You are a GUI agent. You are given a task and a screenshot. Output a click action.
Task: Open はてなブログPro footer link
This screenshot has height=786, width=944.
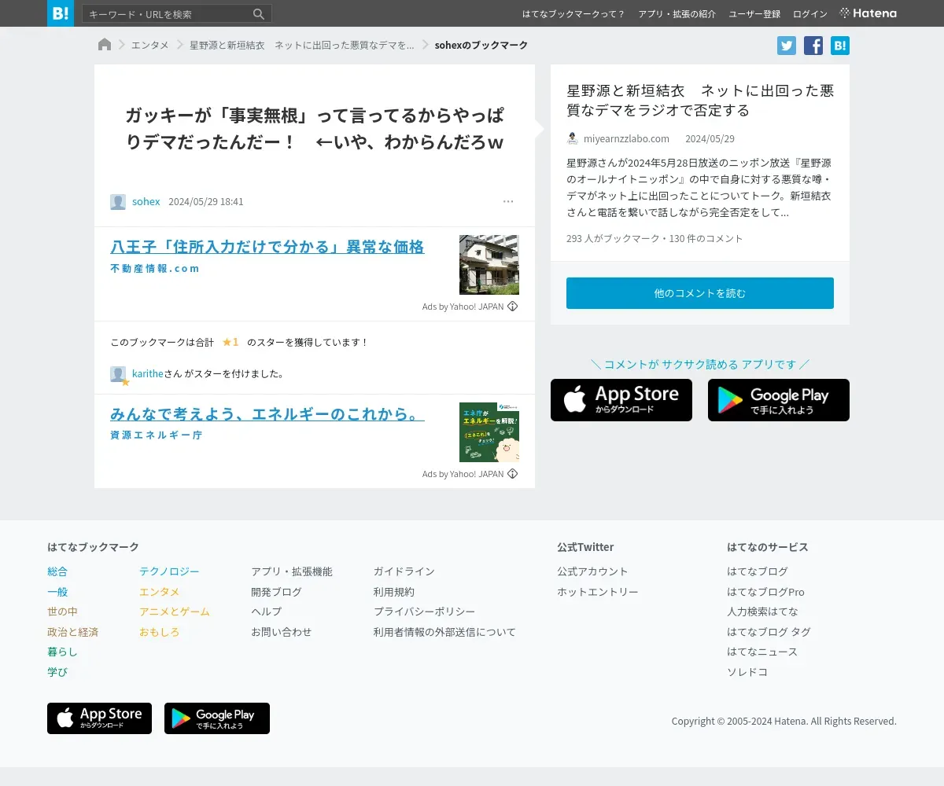[x=765, y=592]
